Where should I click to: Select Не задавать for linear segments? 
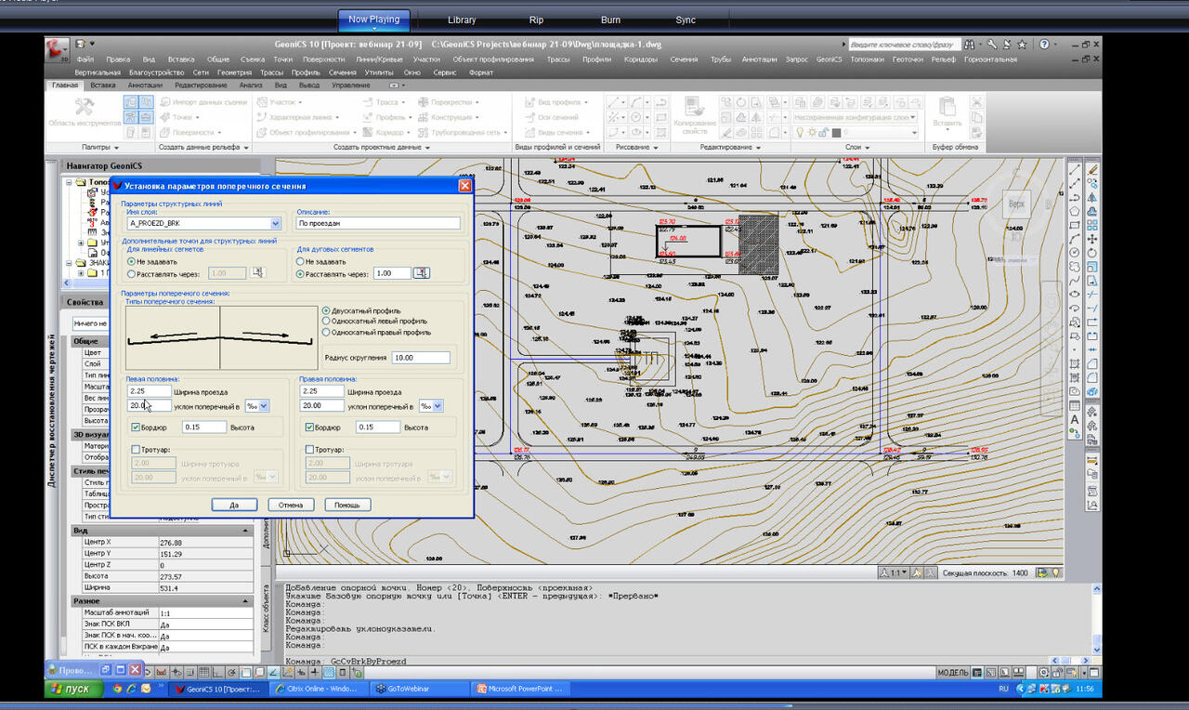131,261
